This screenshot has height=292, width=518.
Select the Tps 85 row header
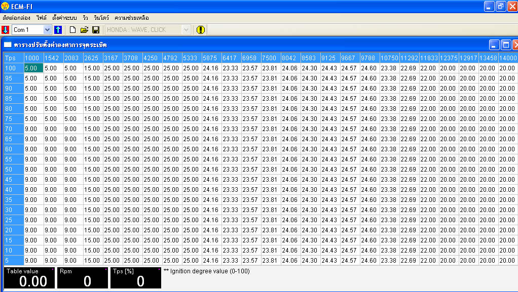pyautogui.click(x=14, y=98)
